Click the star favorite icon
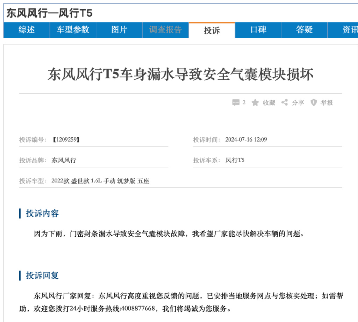Image resolution: width=358 pixels, height=322 pixels. point(255,102)
